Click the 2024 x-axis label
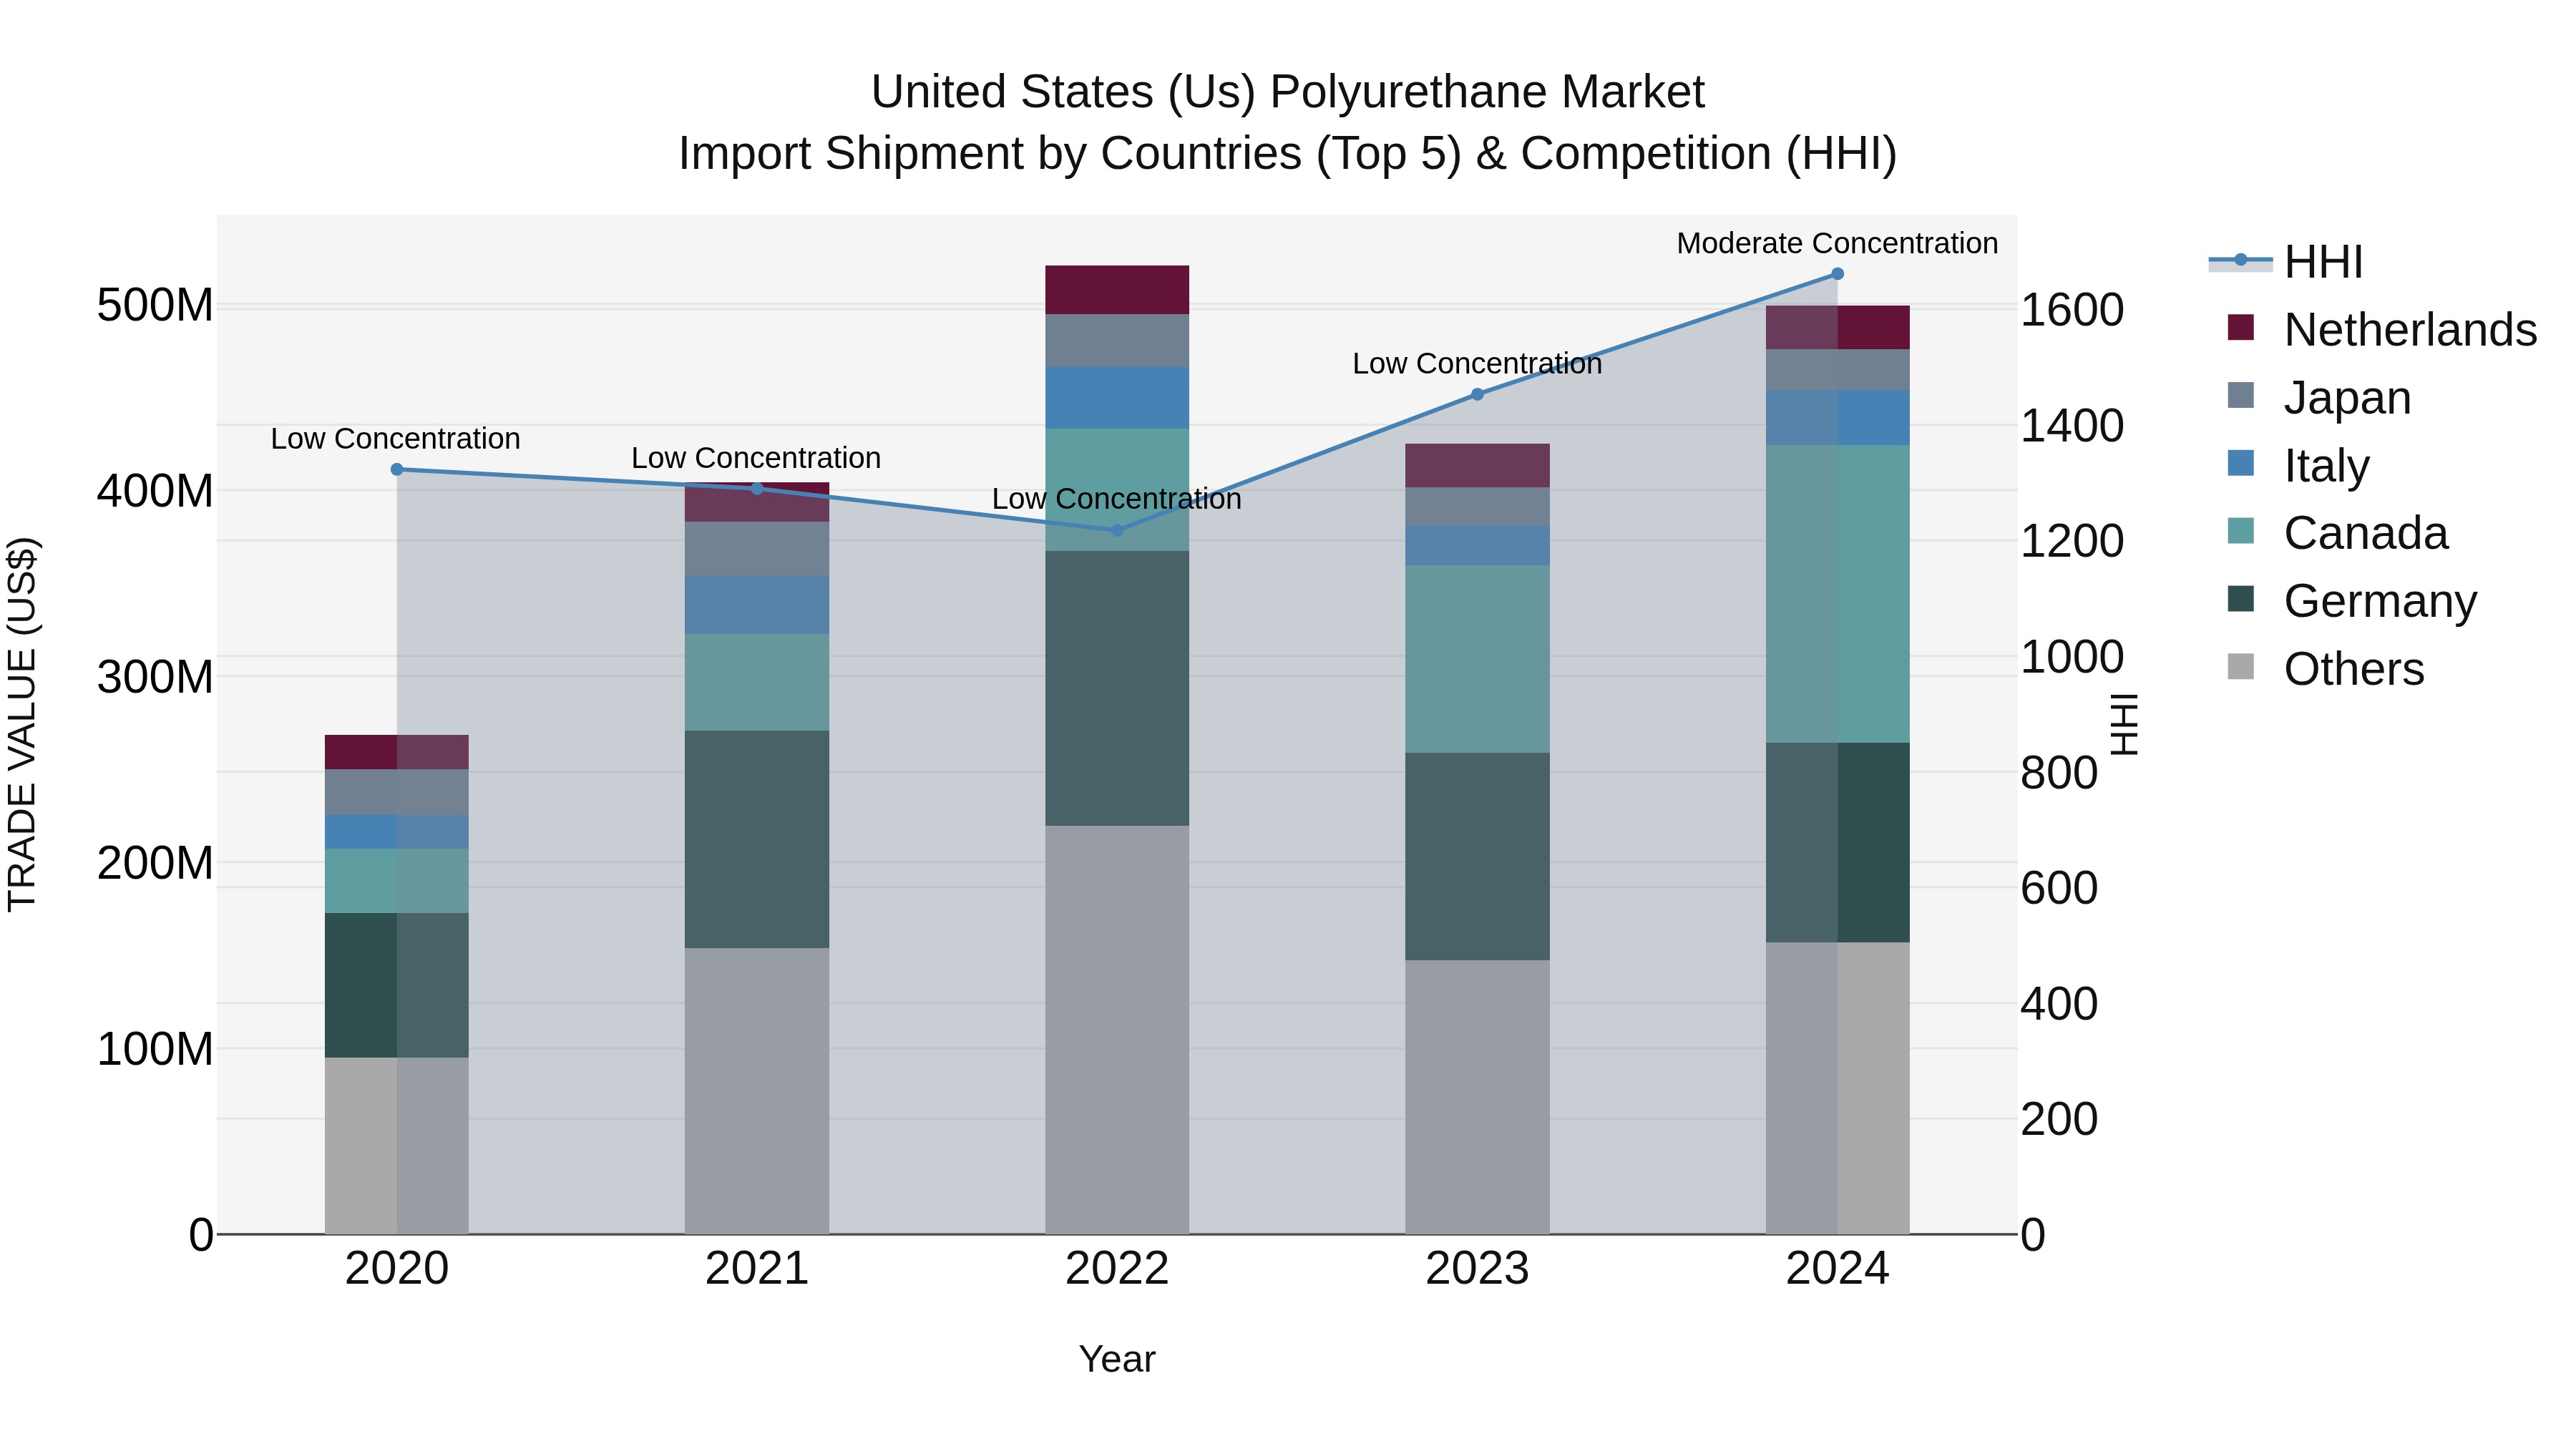2576x1449 pixels. click(x=1838, y=1269)
